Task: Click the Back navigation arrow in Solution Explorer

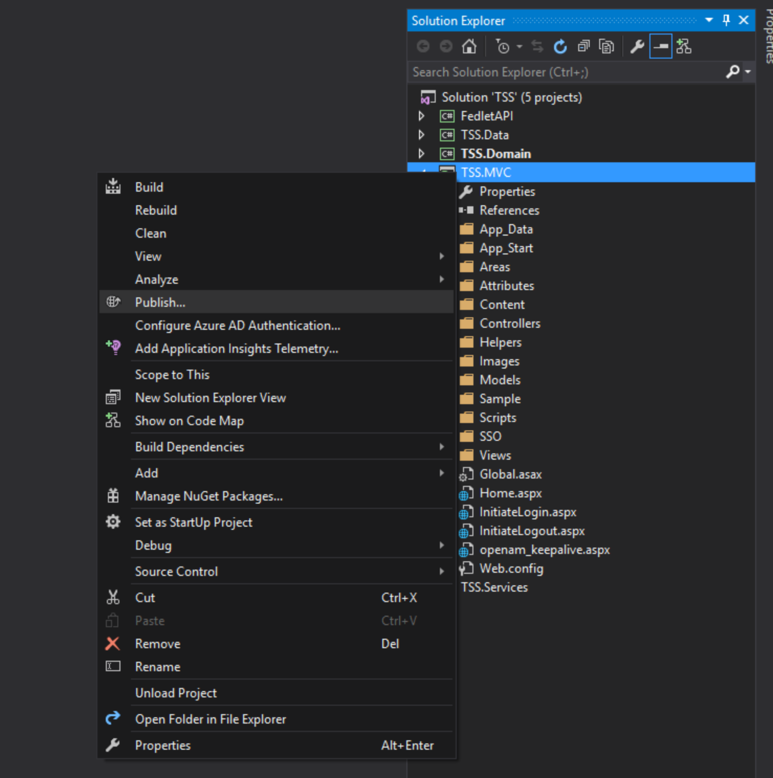Action: (x=423, y=47)
